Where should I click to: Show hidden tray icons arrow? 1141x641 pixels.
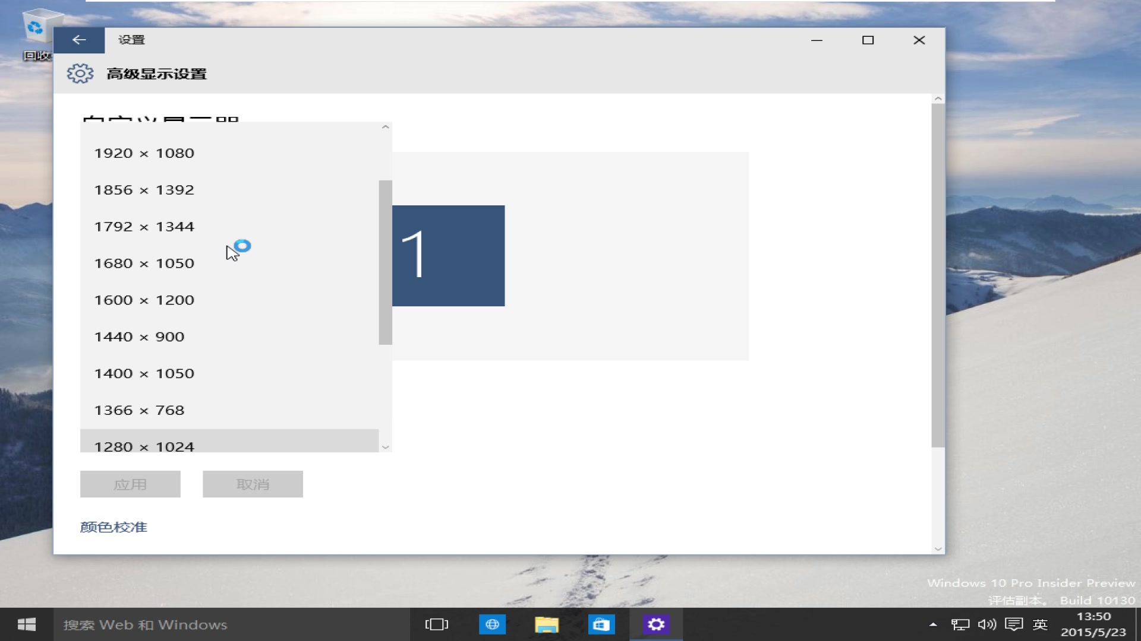[x=933, y=624]
